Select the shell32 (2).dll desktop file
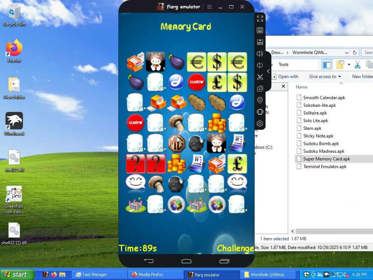The image size is (373, 280). pyautogui.click(x=14, y=234)
